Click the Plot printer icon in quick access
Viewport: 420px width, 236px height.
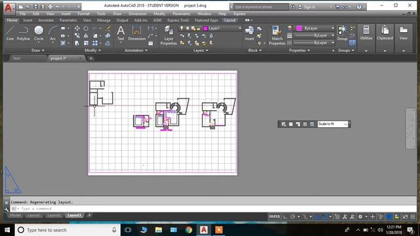50,7
